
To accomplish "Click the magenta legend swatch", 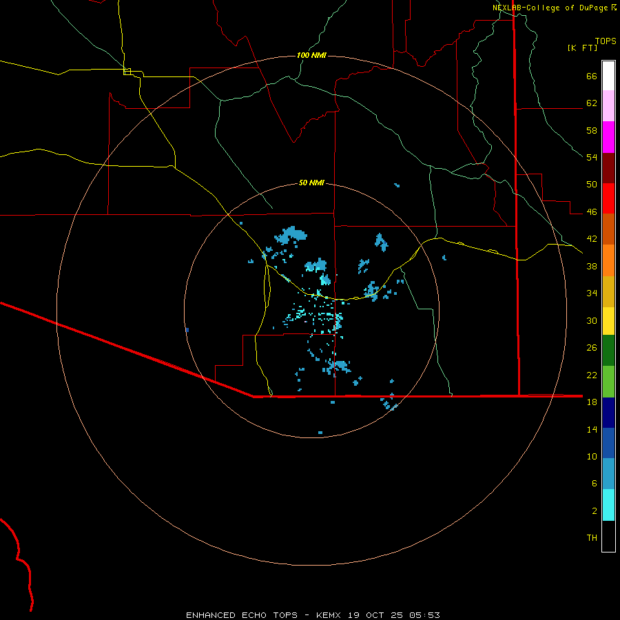I will pos(608,137).
